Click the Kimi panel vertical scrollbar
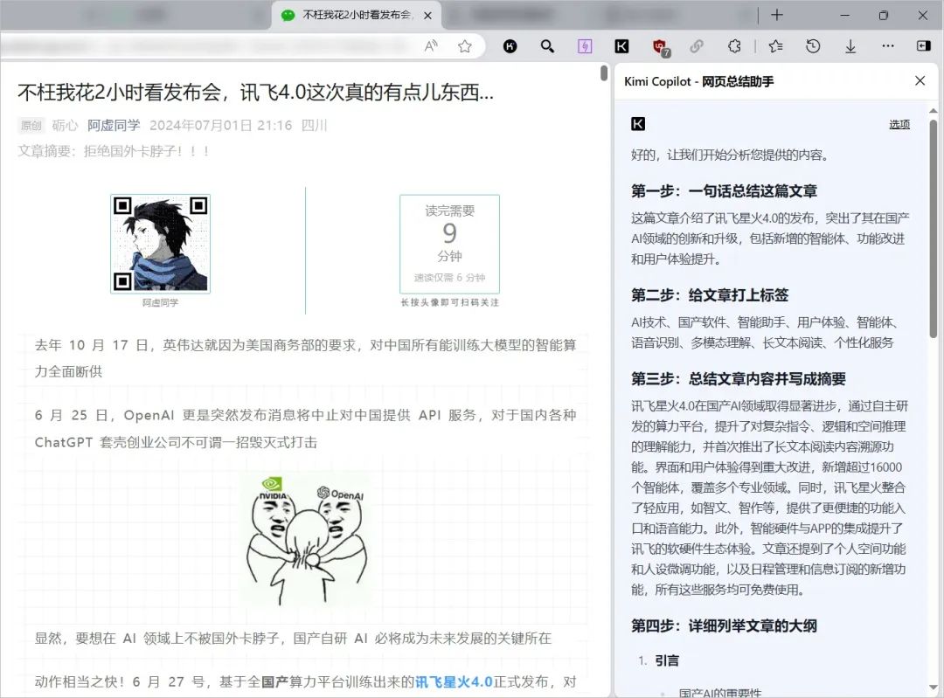Image resolution: width=944 pixels, height=698 pixels. 934,229
